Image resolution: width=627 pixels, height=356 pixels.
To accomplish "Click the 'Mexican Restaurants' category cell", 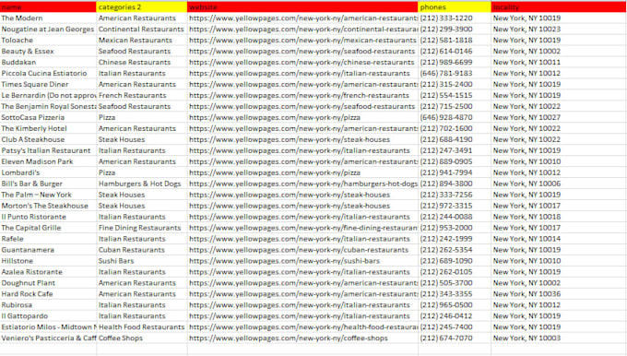I will 142,40.
